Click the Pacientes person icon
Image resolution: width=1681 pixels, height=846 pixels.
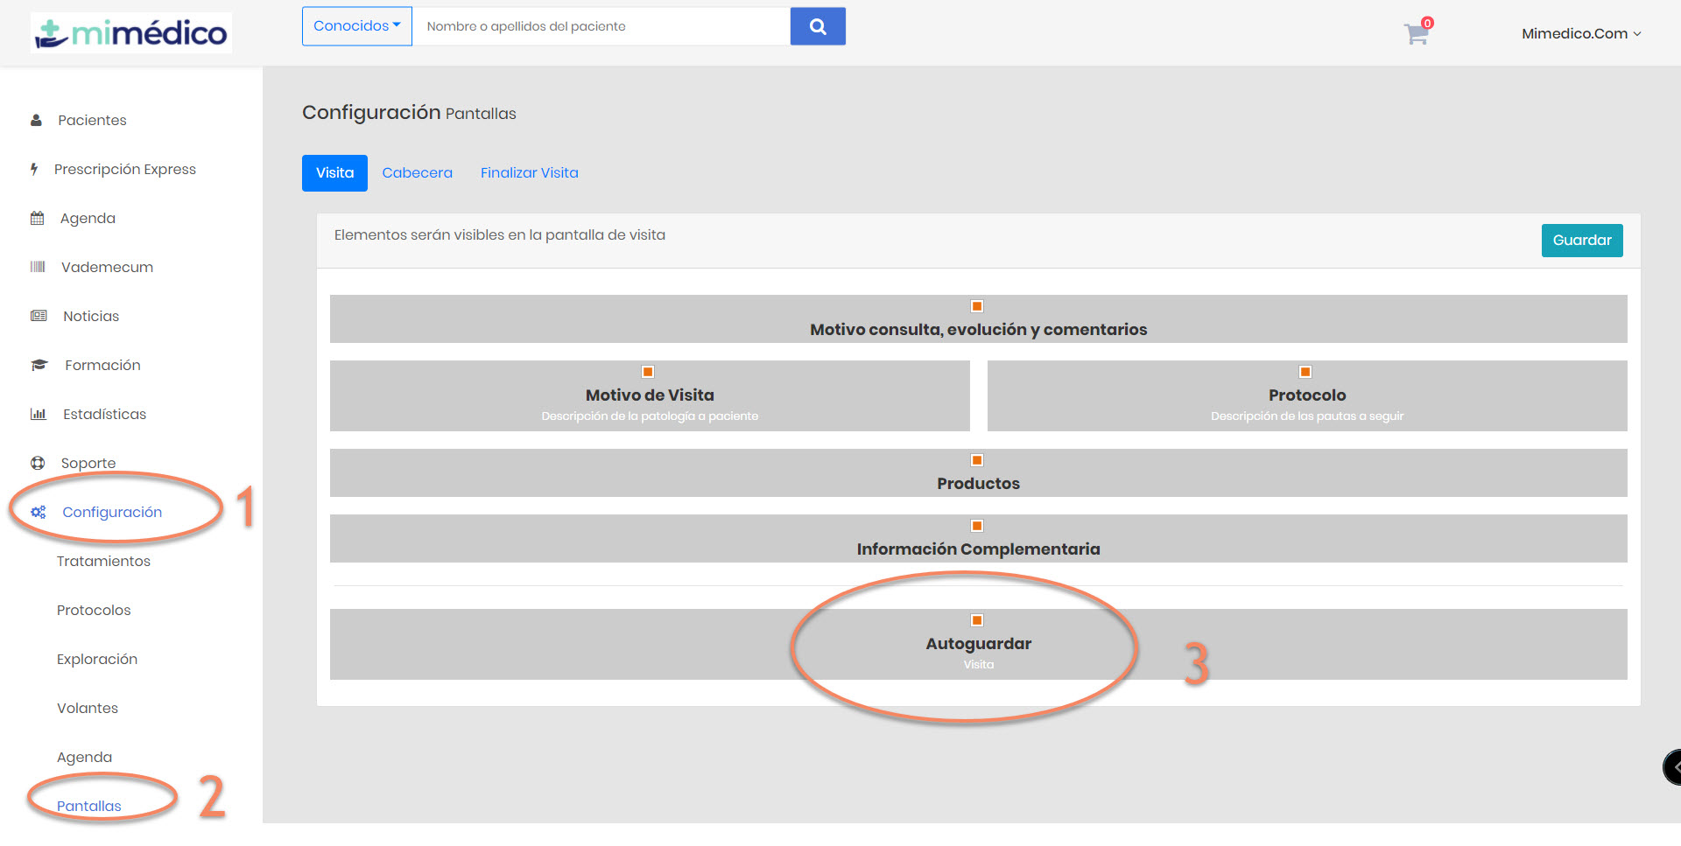36,120
